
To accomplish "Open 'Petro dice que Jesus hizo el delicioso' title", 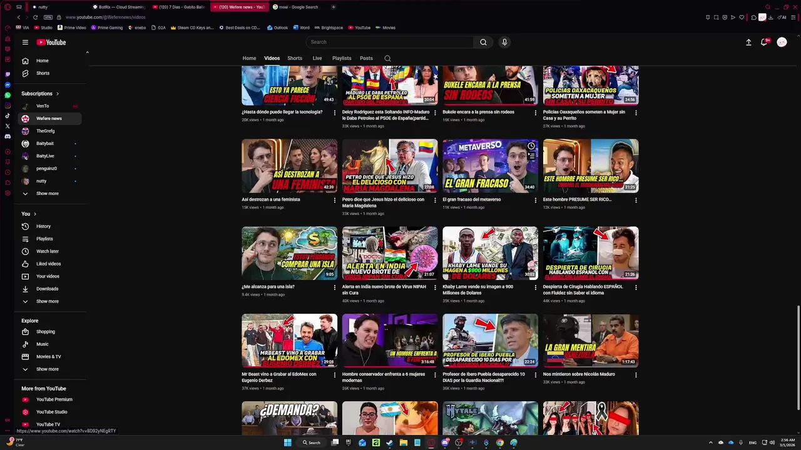I will (x=383, y=202).
